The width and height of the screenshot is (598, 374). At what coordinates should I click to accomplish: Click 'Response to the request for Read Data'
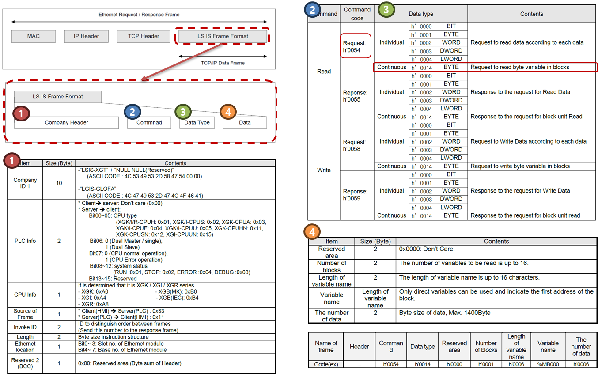click(x=520, y=92)
